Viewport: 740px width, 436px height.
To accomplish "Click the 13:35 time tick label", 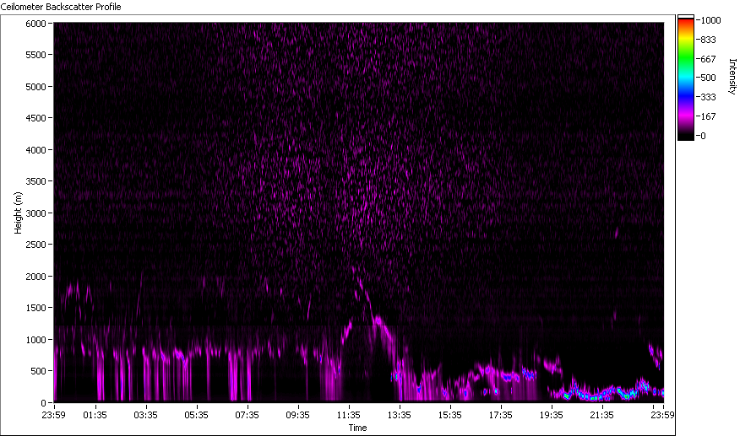I will tap(400, 415).
